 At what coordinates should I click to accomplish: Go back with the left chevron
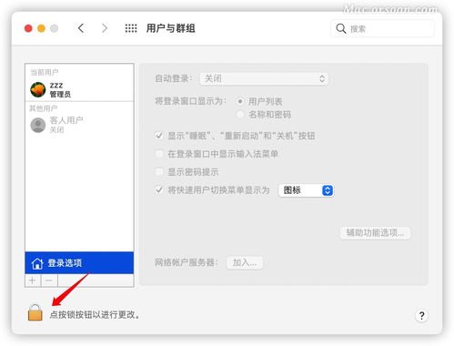pos(81,28)
